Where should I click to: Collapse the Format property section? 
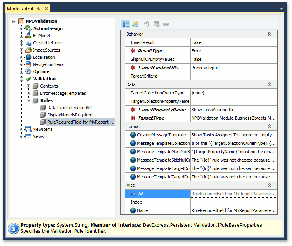click(269, 126)
